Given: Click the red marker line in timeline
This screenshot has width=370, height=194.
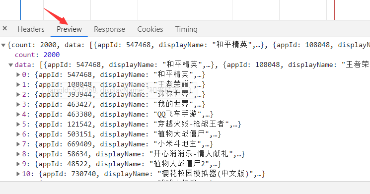Looking at the screenshot, I should point(335,10).
